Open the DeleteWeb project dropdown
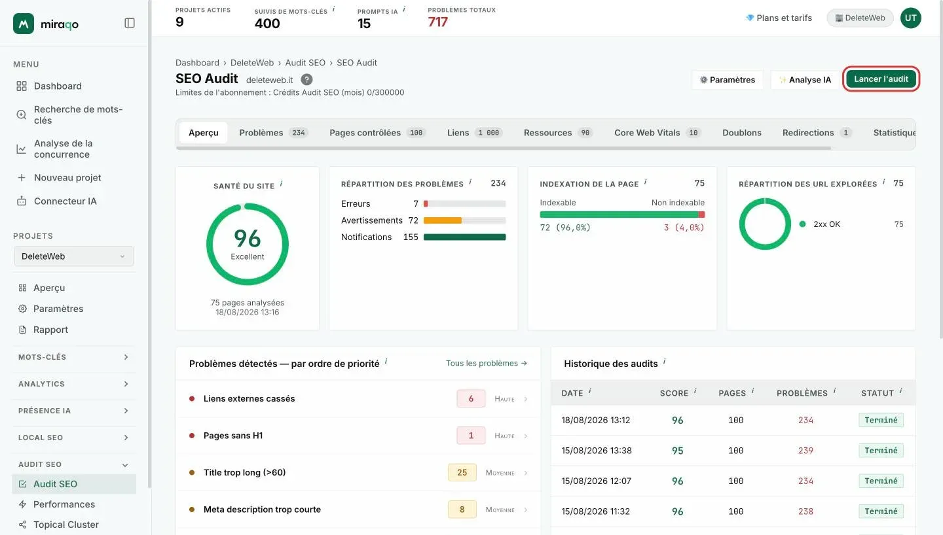The image size is (943, 535). 73,256
